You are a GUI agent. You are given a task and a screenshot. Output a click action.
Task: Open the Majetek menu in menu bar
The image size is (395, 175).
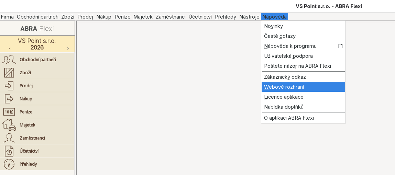(x=143, y=17)
